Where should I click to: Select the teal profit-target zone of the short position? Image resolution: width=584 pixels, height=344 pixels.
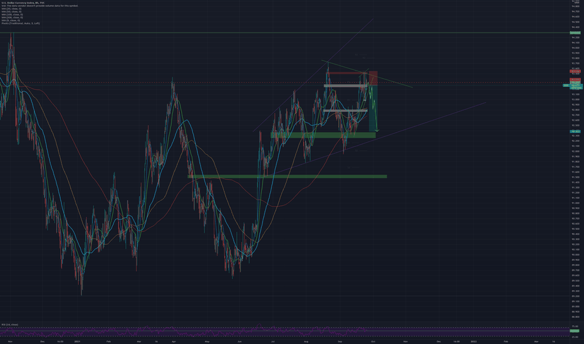coord(373,108)
